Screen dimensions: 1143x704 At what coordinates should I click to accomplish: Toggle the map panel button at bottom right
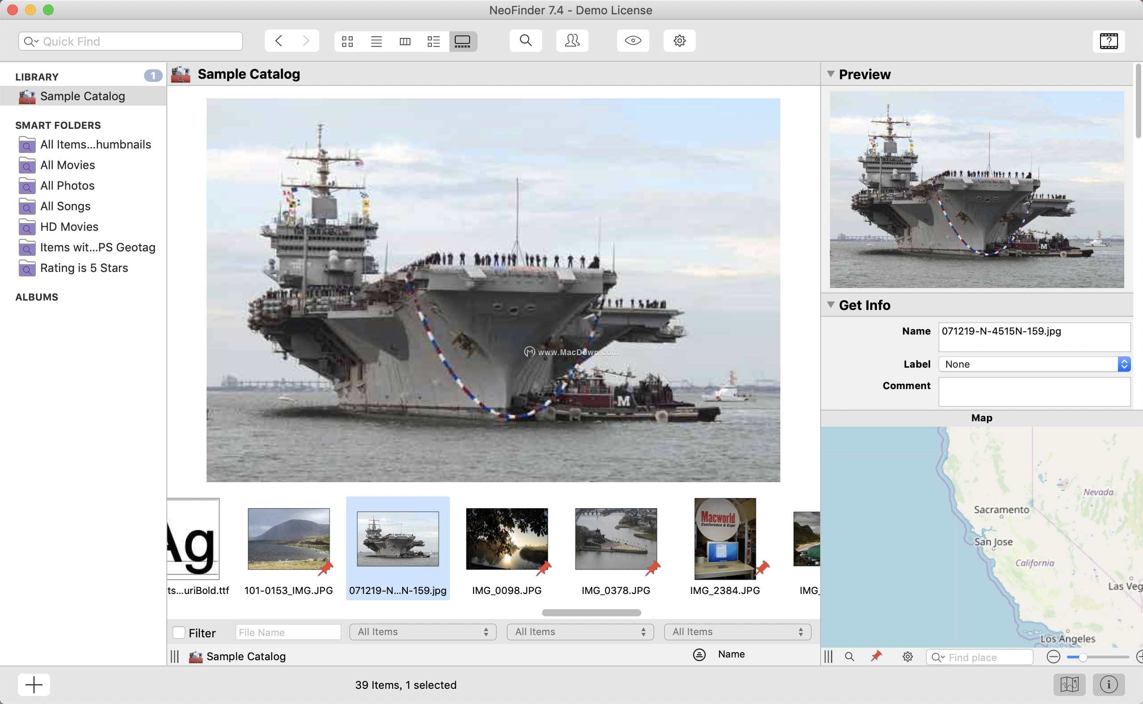click(1069, 684)
